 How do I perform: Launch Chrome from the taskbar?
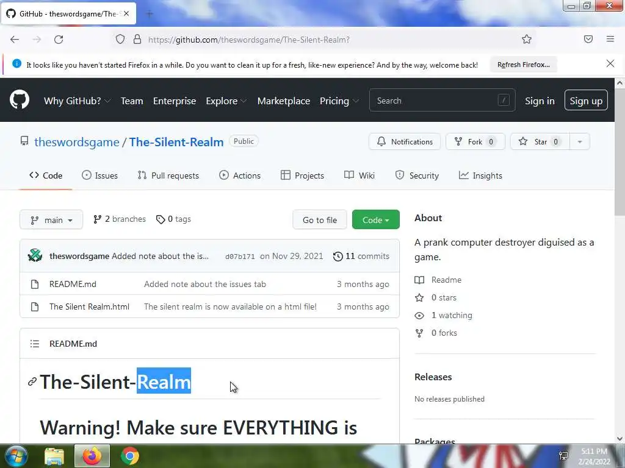[130, 456]
